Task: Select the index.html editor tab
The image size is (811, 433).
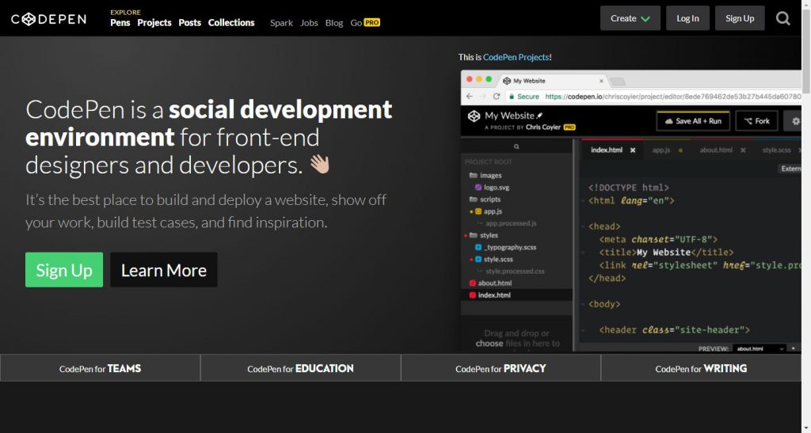Action: coord(607,150)
